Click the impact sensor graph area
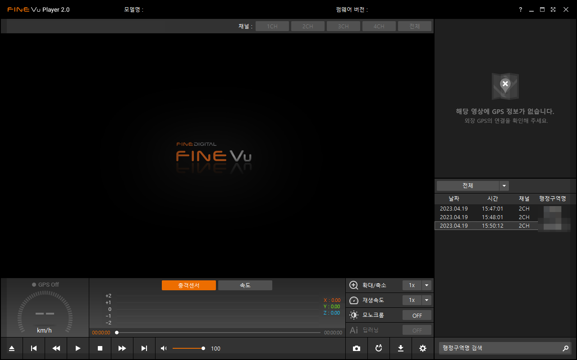Screen dimensions: 577x360 point(217,310)
